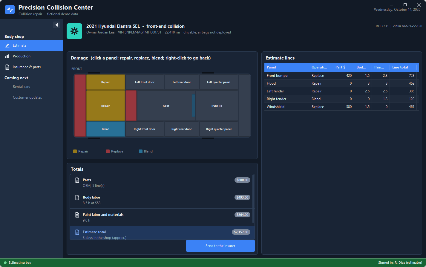Select the Left front door panel
The image size is (426, 267).
pos(145,82)
